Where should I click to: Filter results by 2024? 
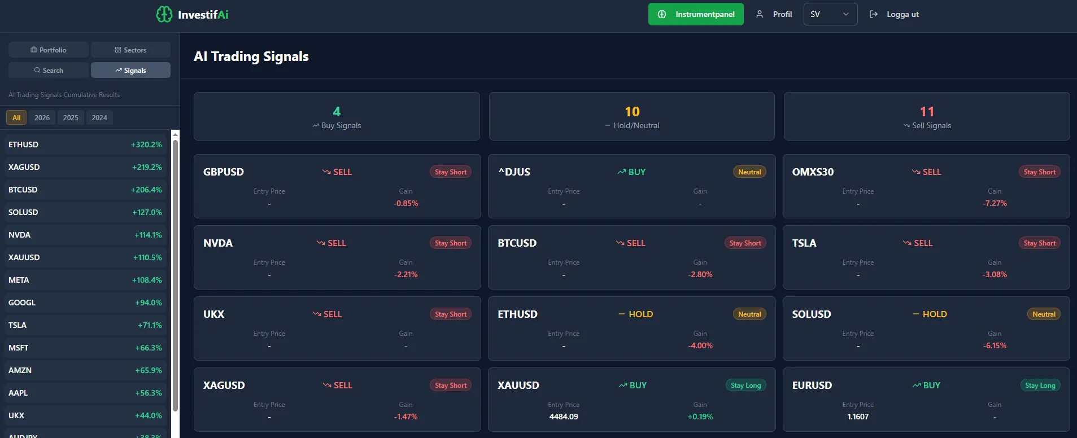(x=99, y=117)
